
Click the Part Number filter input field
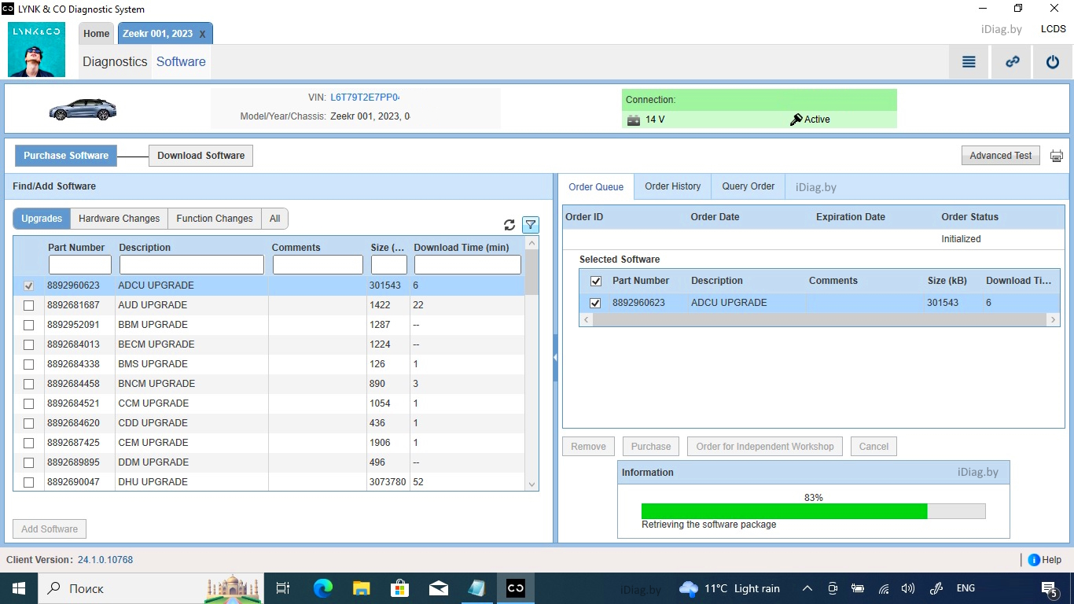click(80, 264)
